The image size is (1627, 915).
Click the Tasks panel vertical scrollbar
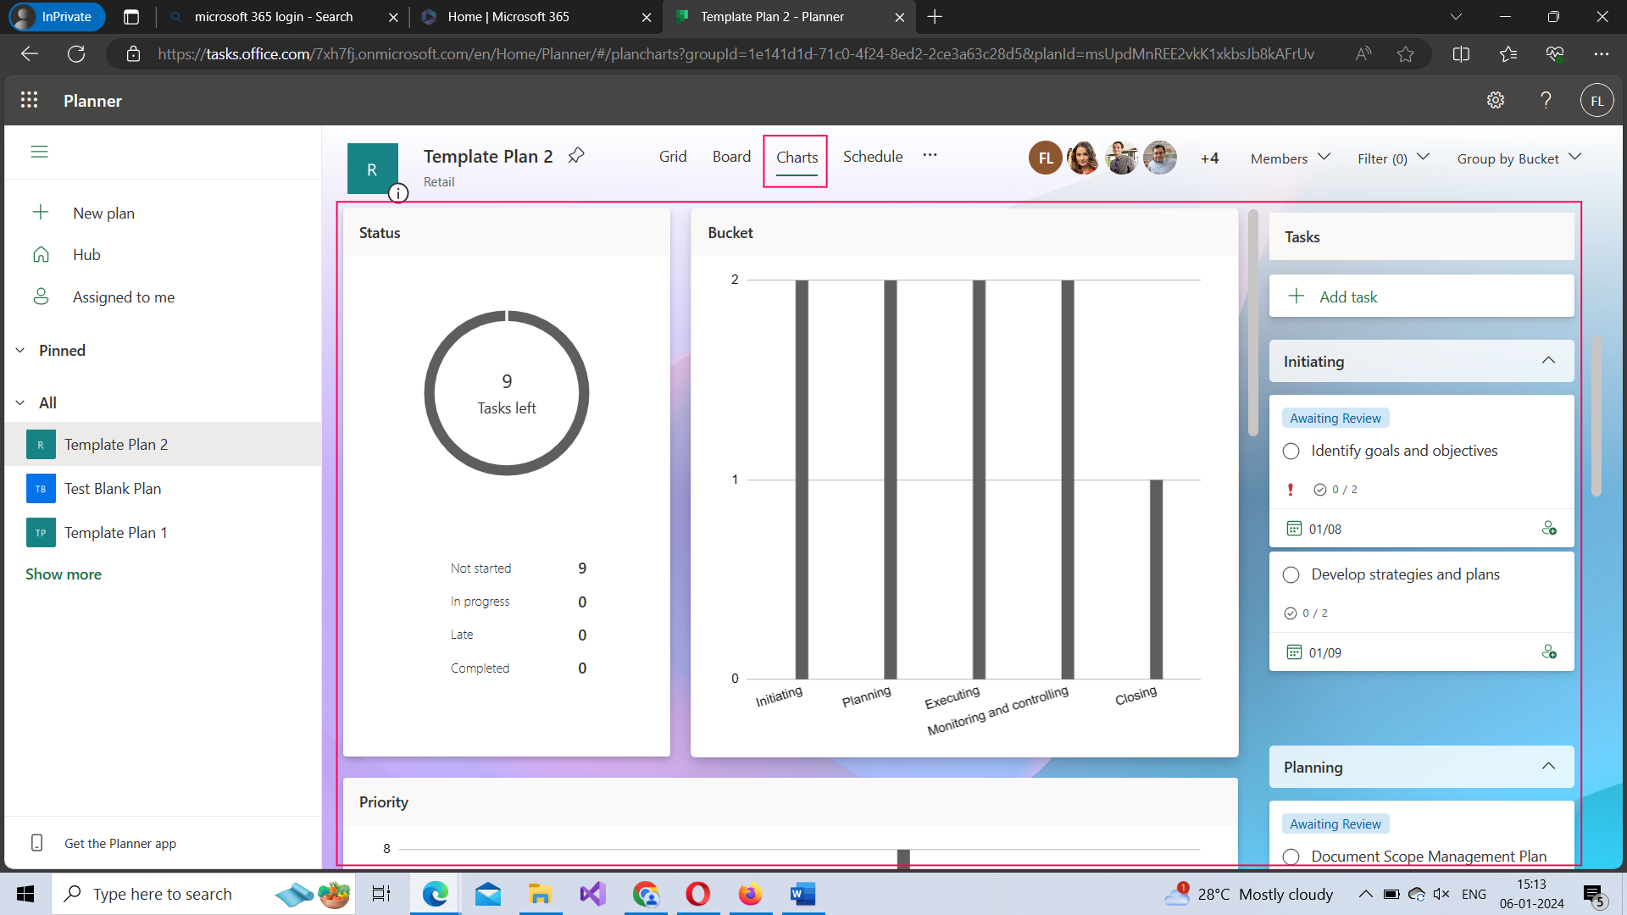point(1596,416)
